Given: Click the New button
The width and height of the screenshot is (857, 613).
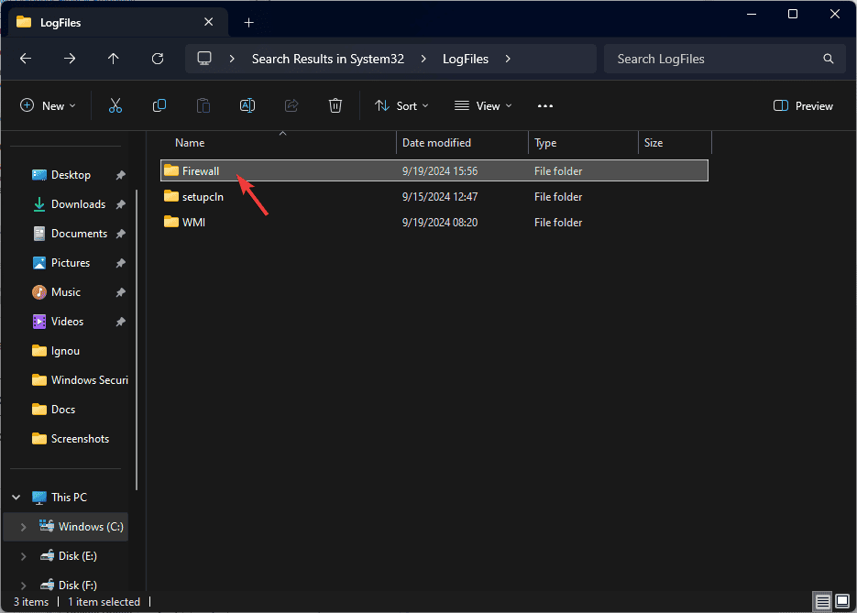Looking at the screenshot, I should (48, 106).
